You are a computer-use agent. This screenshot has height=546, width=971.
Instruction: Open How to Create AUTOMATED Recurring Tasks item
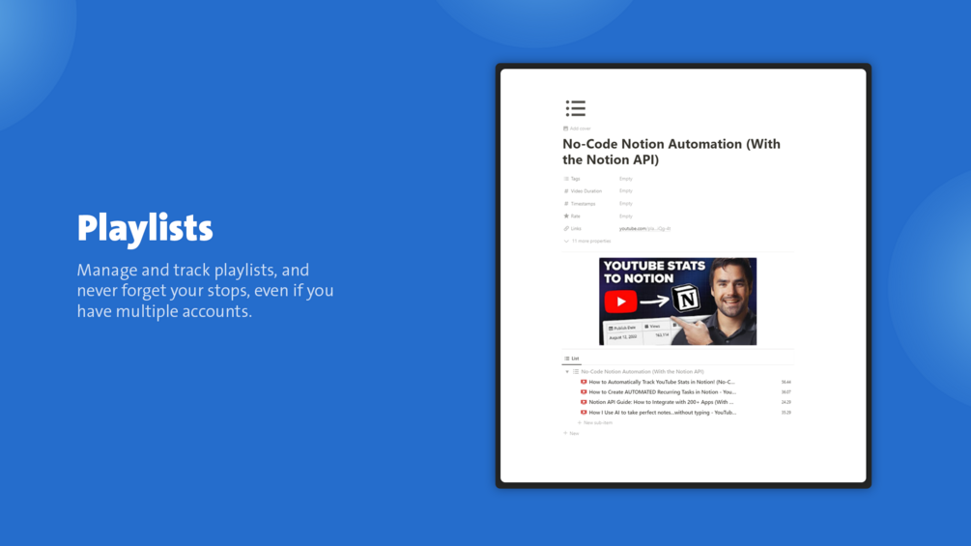pos(662,391)
